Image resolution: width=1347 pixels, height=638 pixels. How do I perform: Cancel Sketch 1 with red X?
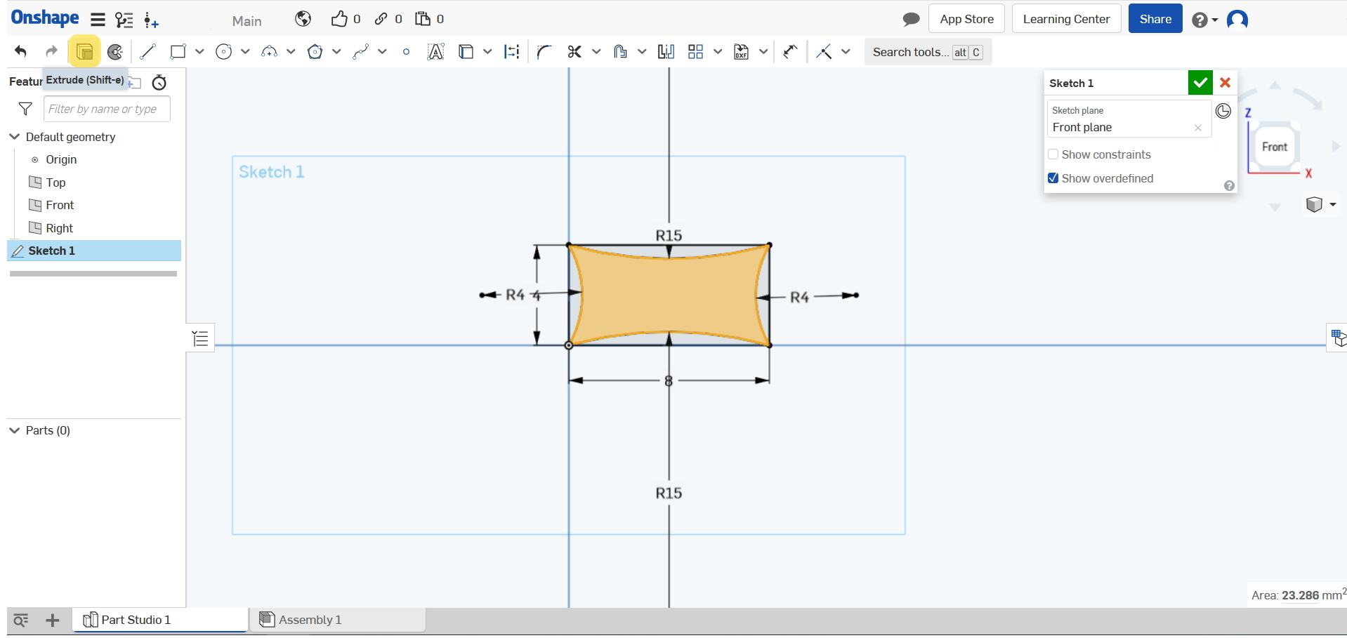click(1225, 83)
